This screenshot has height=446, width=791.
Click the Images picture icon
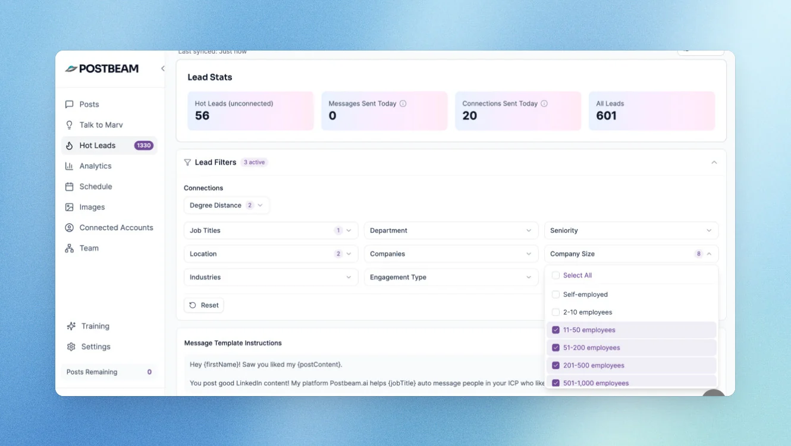70,207
